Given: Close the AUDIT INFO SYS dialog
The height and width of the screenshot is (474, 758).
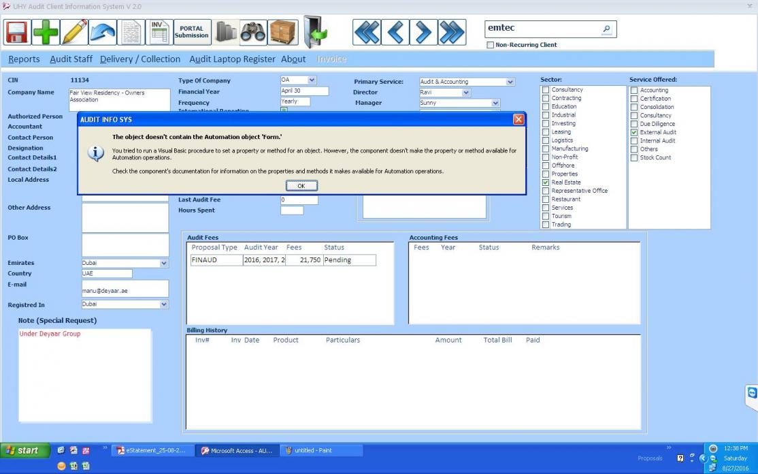Looking at the screenshot, I should coord(518,119).
